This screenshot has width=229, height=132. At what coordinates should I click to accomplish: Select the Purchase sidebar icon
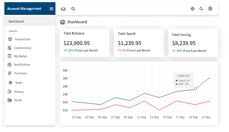[10, 73]
